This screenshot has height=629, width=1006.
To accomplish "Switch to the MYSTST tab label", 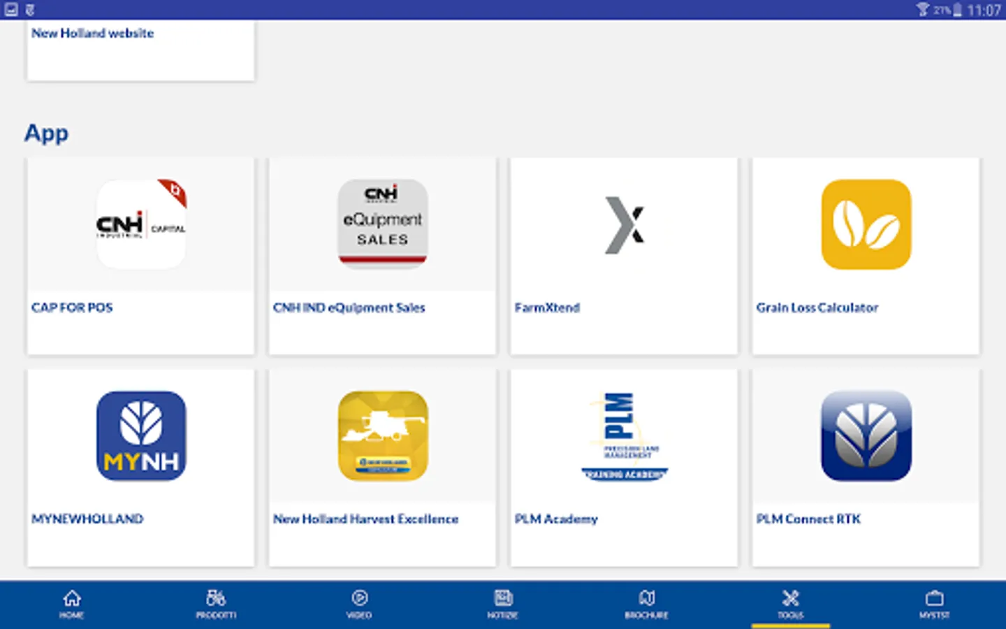I will pos(935,615).
